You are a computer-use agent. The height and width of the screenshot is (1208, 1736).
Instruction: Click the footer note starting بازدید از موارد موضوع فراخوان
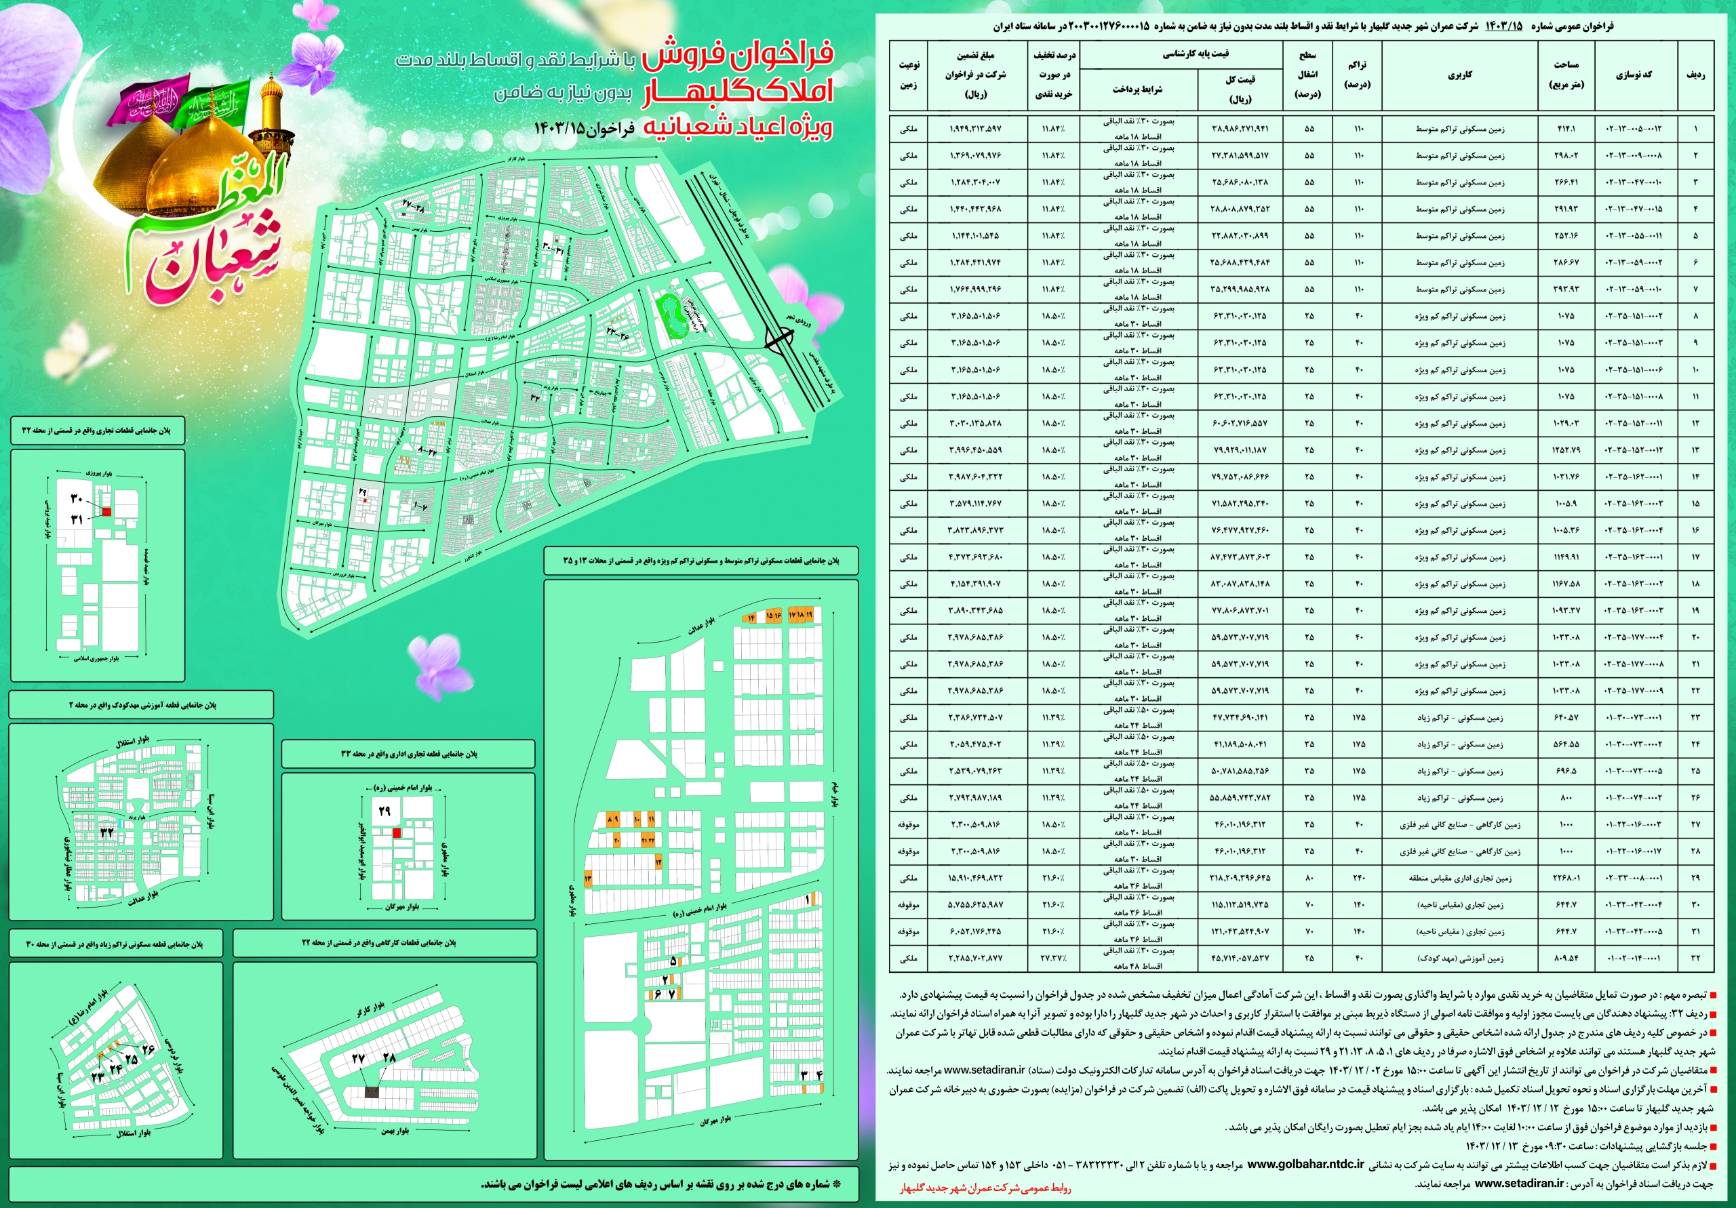pyautogui.click(x=1471, y=1127)
